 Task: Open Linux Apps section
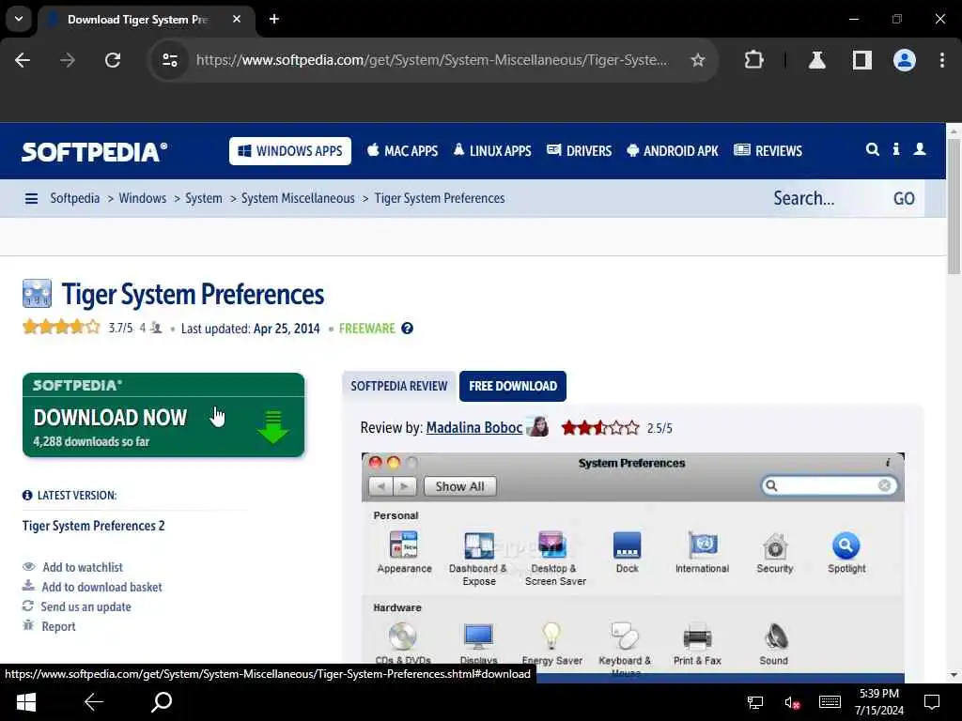(492, 151)
